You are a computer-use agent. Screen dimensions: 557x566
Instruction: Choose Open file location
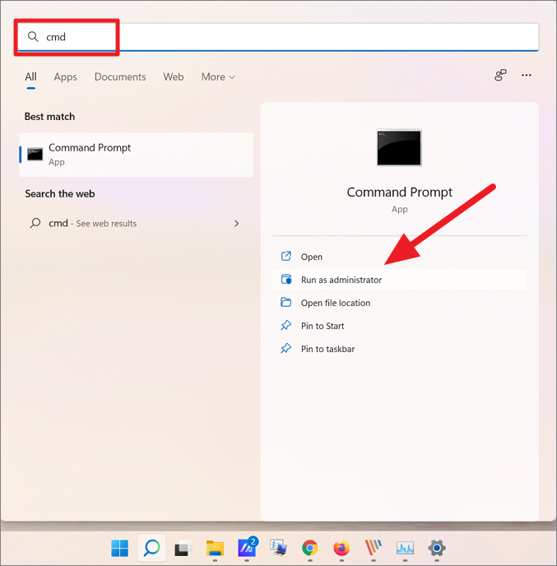tap(400, 303)
